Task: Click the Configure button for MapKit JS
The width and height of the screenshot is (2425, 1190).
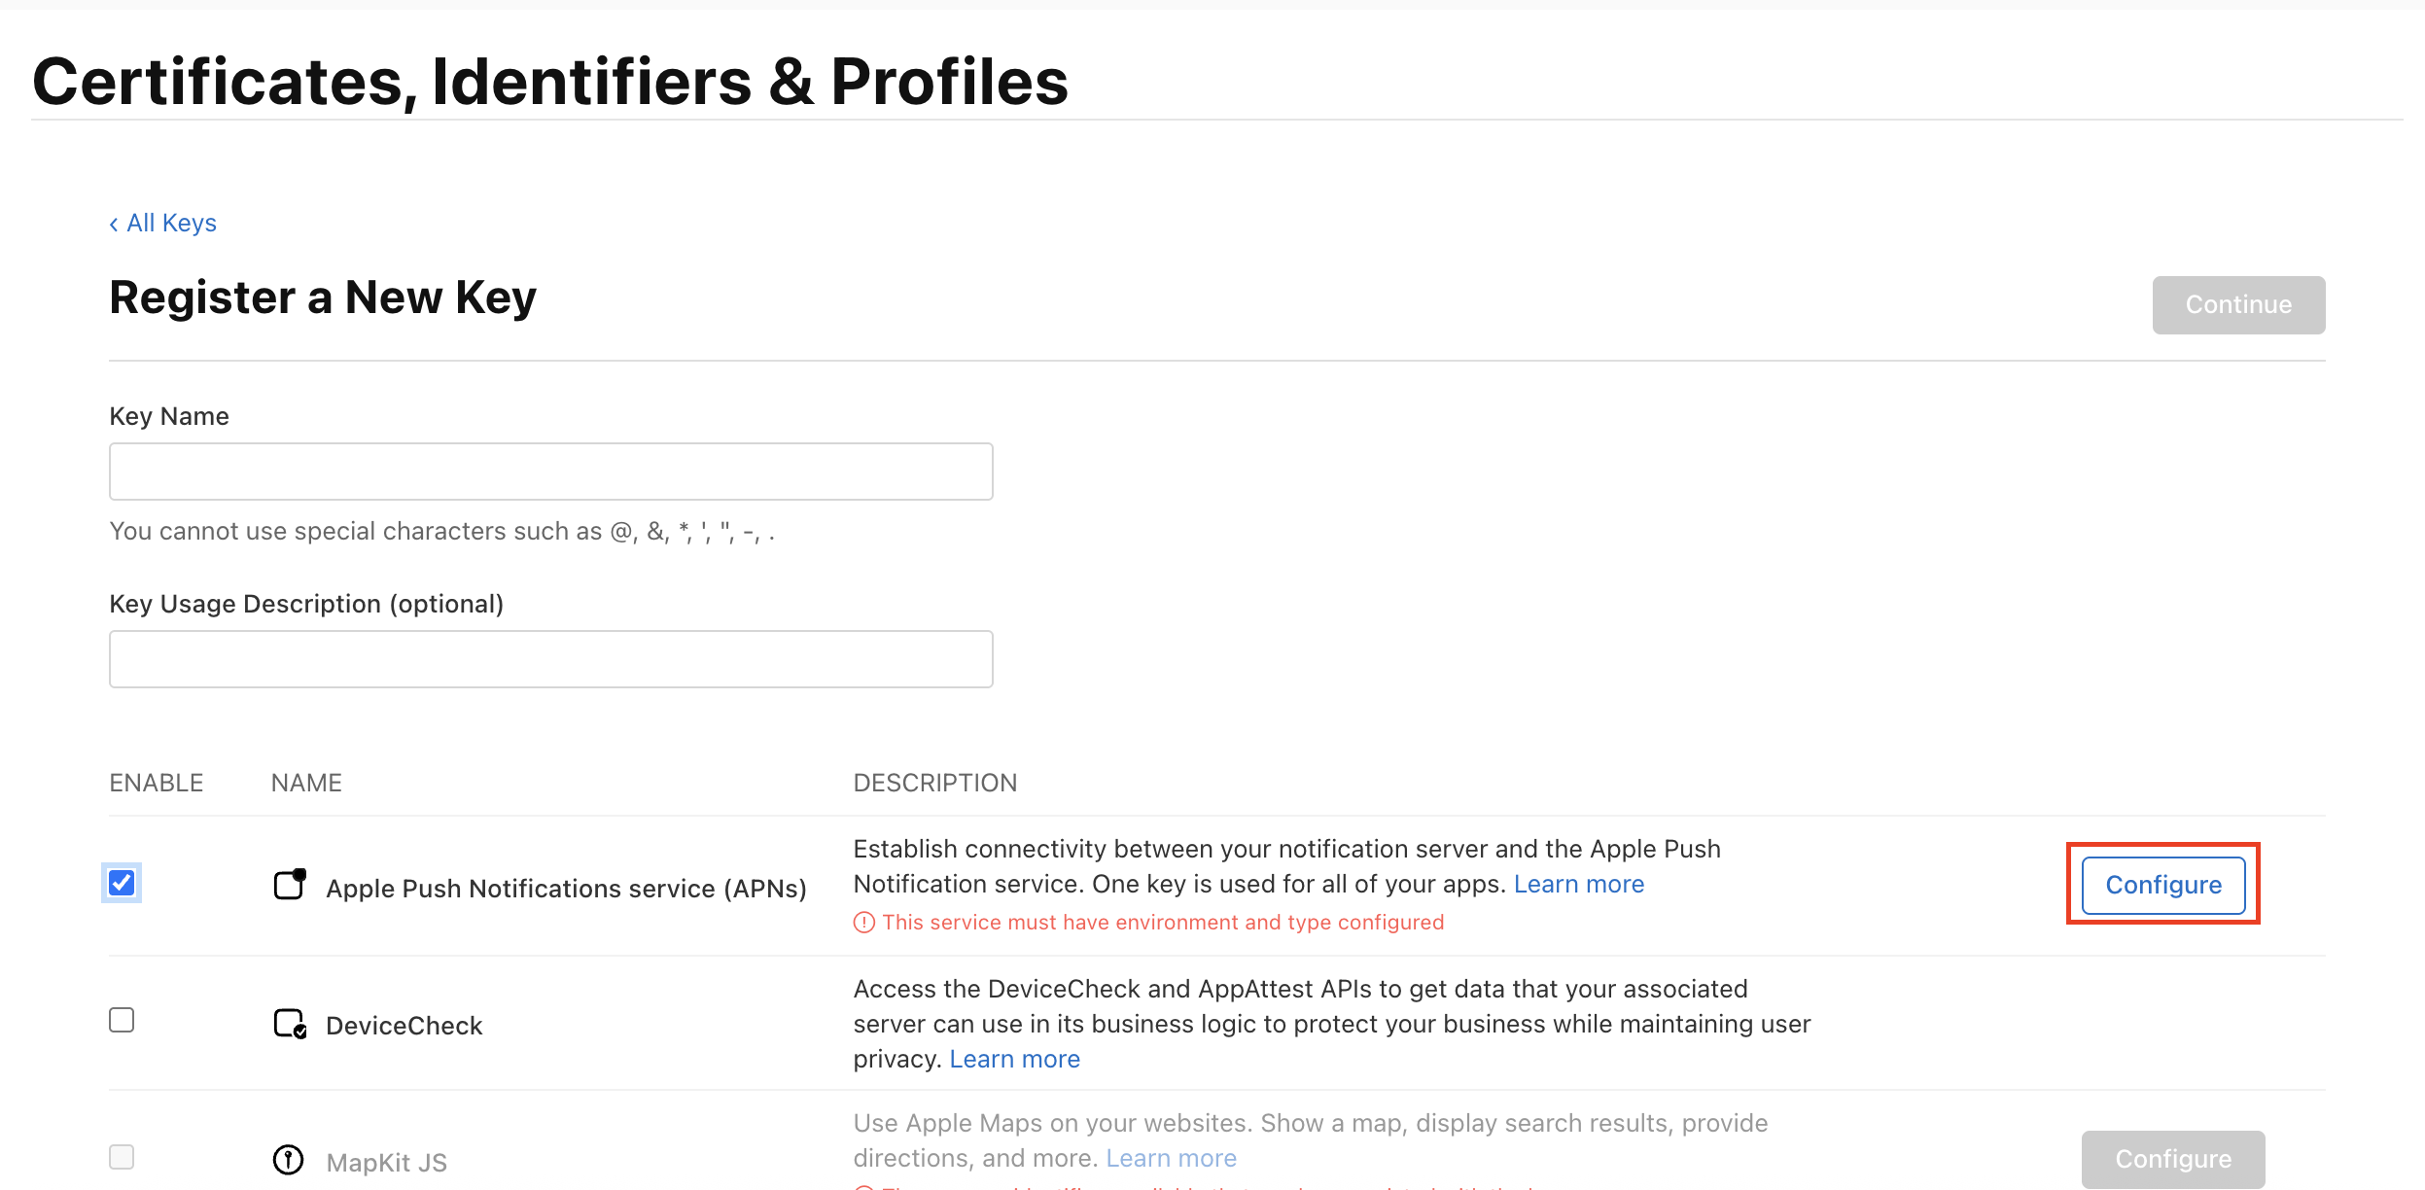Action: 2172,1159
